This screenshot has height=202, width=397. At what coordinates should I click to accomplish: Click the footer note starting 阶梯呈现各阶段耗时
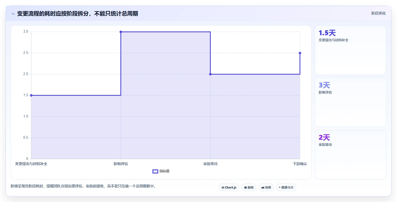click(x=83, y=186)
